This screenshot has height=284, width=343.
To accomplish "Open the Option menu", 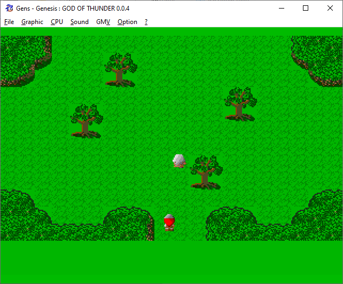I will (127, 22).
